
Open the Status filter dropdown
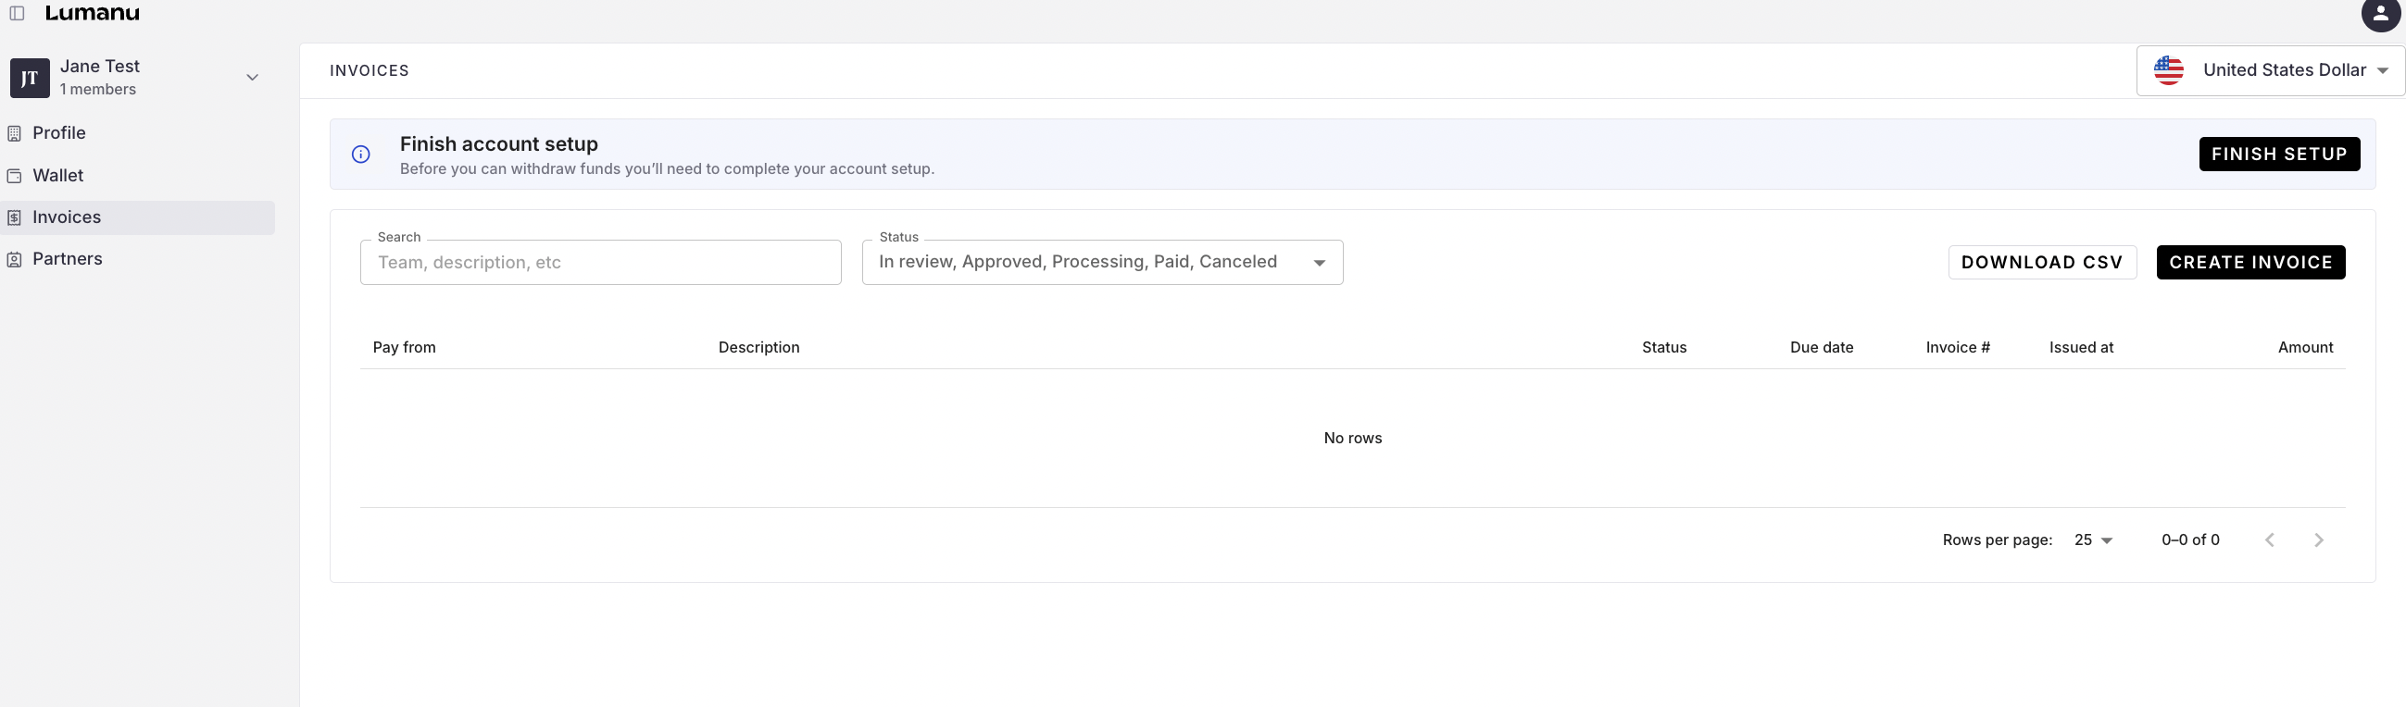tap(1101, 263)
